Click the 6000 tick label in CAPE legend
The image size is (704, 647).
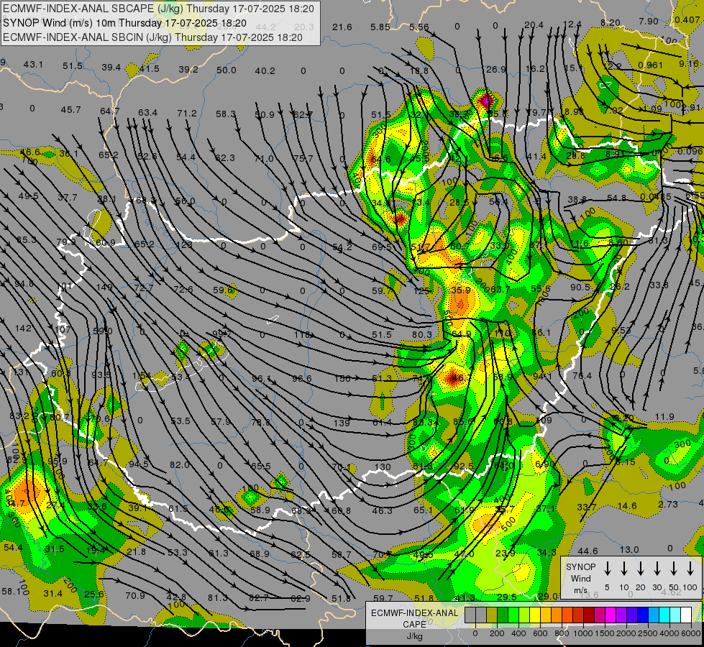(x=692, y=633)
